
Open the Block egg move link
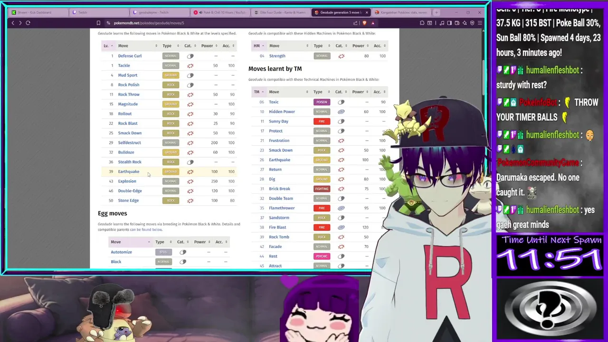point(116,262)
